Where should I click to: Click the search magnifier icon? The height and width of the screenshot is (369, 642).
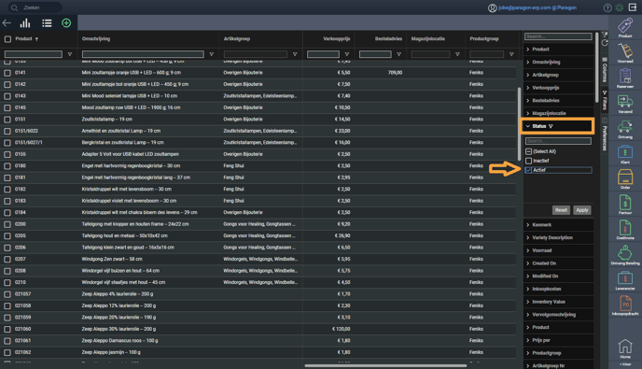point(14,7)
